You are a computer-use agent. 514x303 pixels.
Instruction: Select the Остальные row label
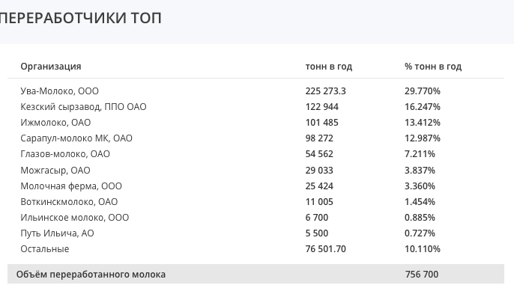[45, 249]
